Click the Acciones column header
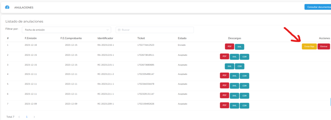This screenshot has width=331, height=120. click(324, 38)
